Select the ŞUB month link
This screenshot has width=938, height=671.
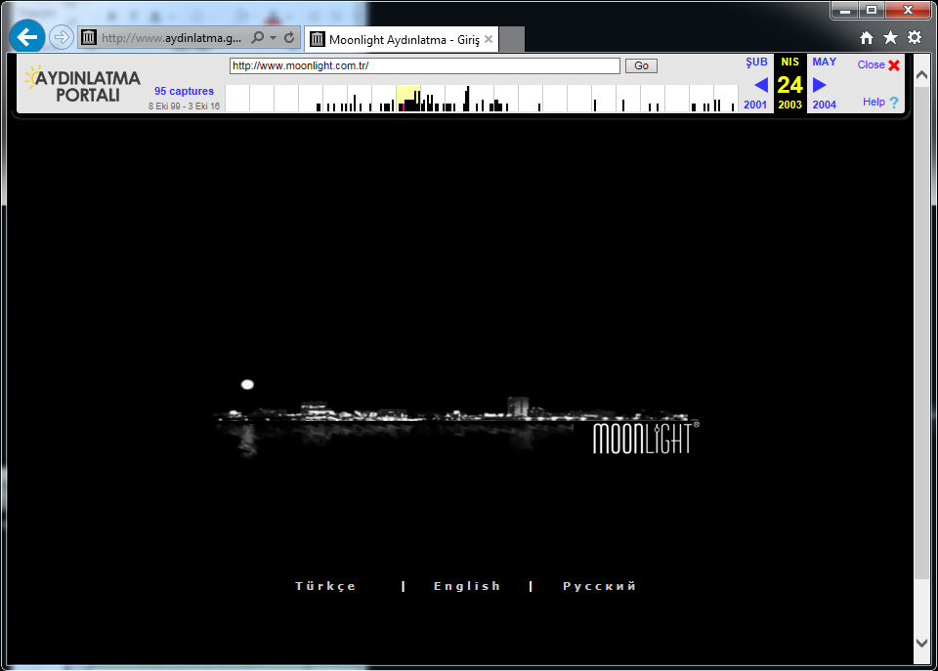(x=756, y=62)
